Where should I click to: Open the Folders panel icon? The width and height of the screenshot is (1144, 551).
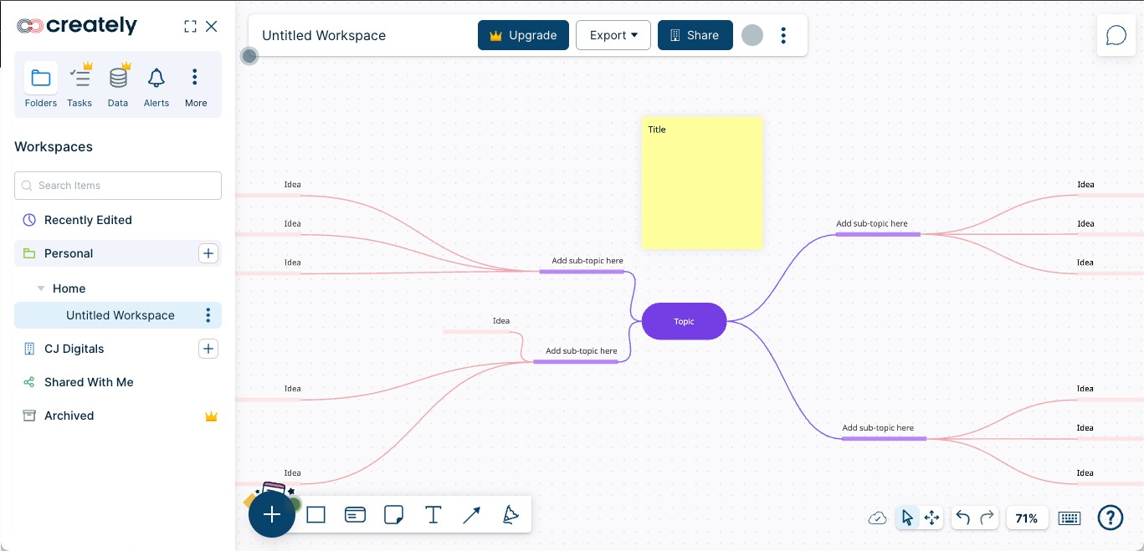(x=40, y=79)
